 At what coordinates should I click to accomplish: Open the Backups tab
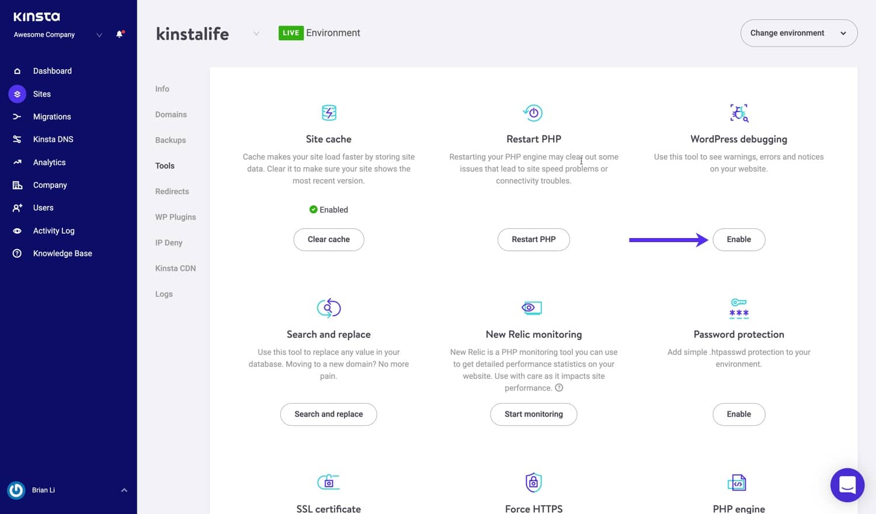coord(171,140)
